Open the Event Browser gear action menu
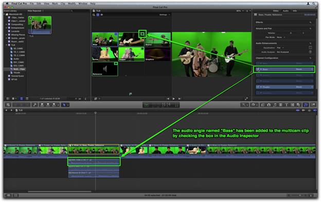Screen dimensions: 321x202 14,99
